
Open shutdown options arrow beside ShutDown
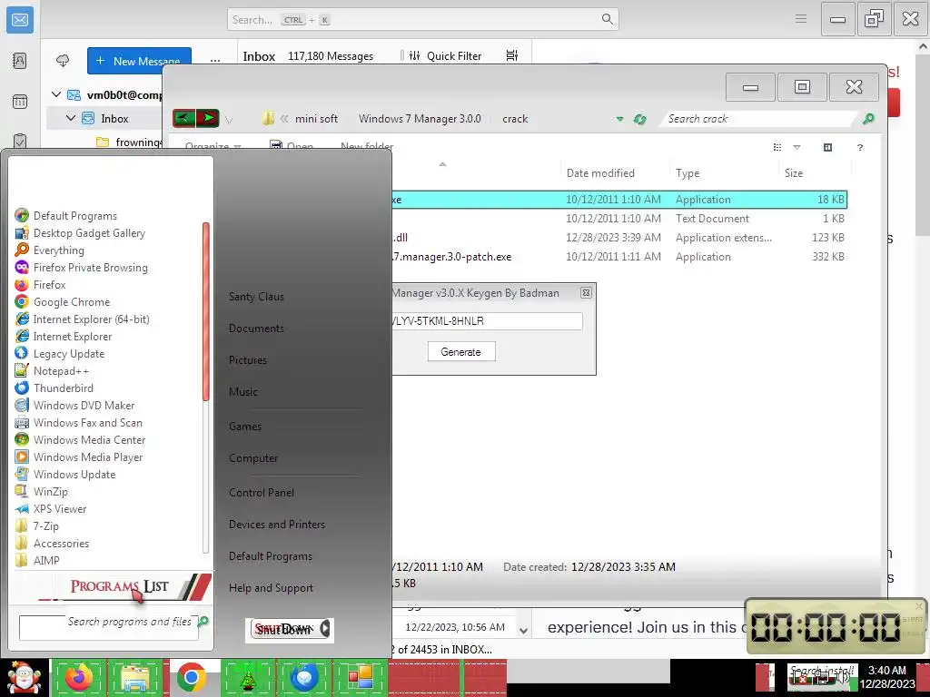tap(325, 629)
